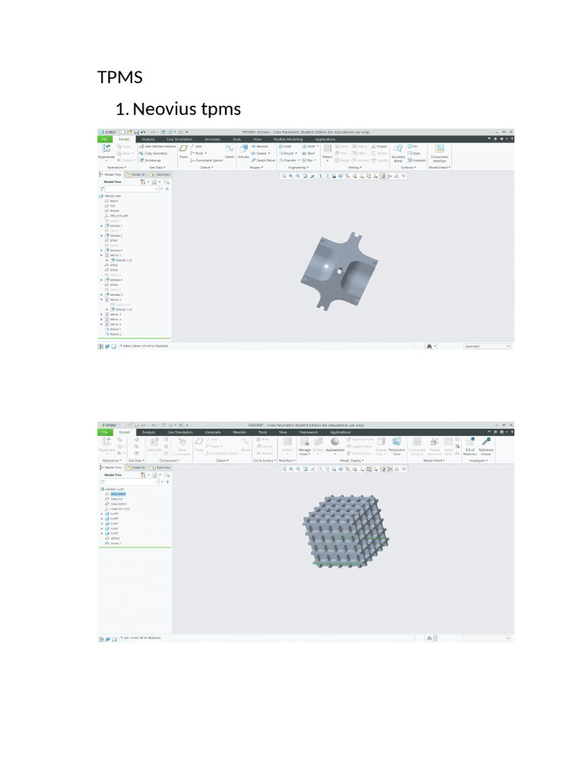Click Copy Geometry in the Get Data group
Image resolution: width=584 pixels, height=778 pixels.
pos(154,153)
